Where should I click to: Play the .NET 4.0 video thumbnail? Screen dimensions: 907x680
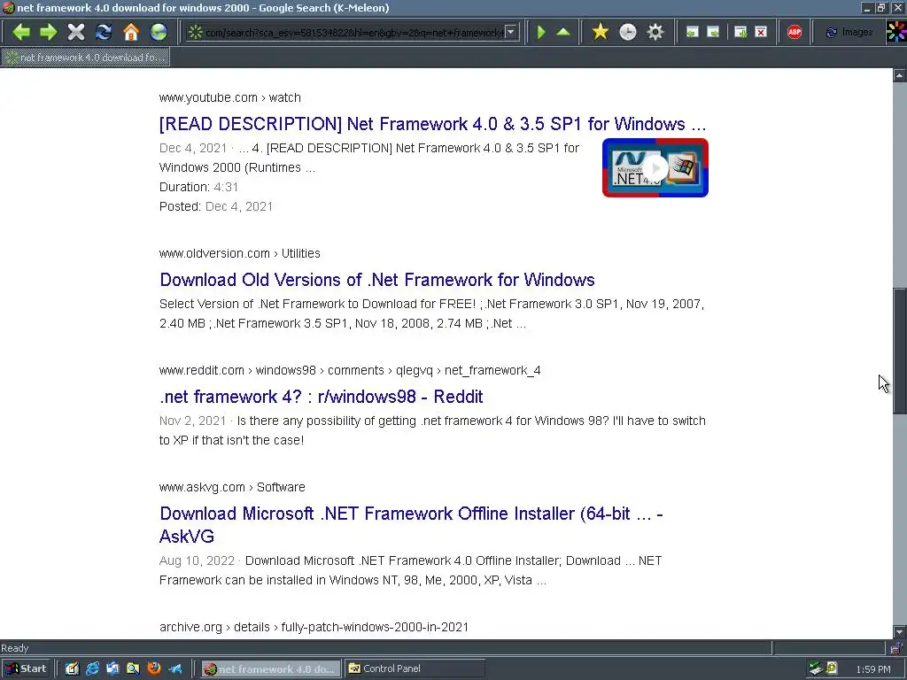click(655, 167)
